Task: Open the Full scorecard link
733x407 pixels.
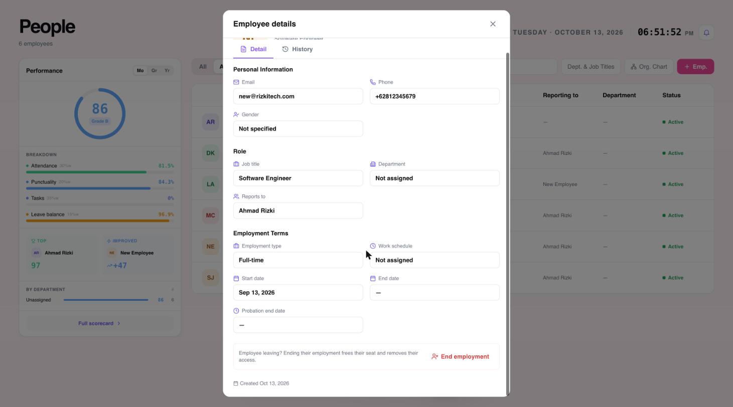Action: [x=99, y=323]
